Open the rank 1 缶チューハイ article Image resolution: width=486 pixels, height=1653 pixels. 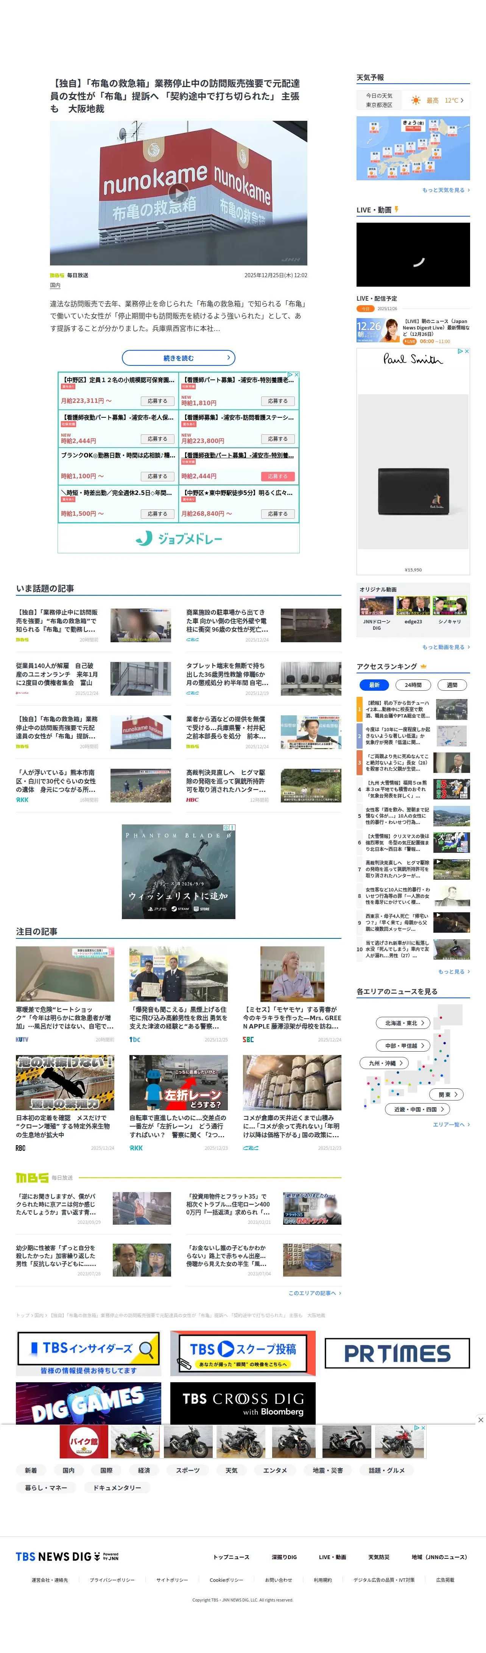point(413,709)
